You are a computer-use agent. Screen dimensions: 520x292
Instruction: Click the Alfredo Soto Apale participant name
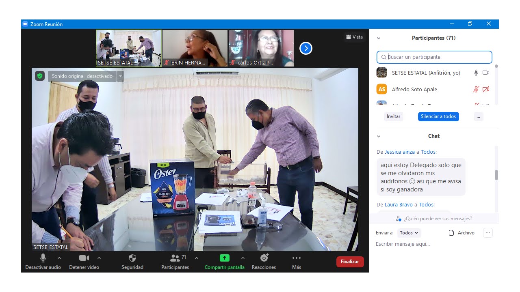[x=414, y=90]
